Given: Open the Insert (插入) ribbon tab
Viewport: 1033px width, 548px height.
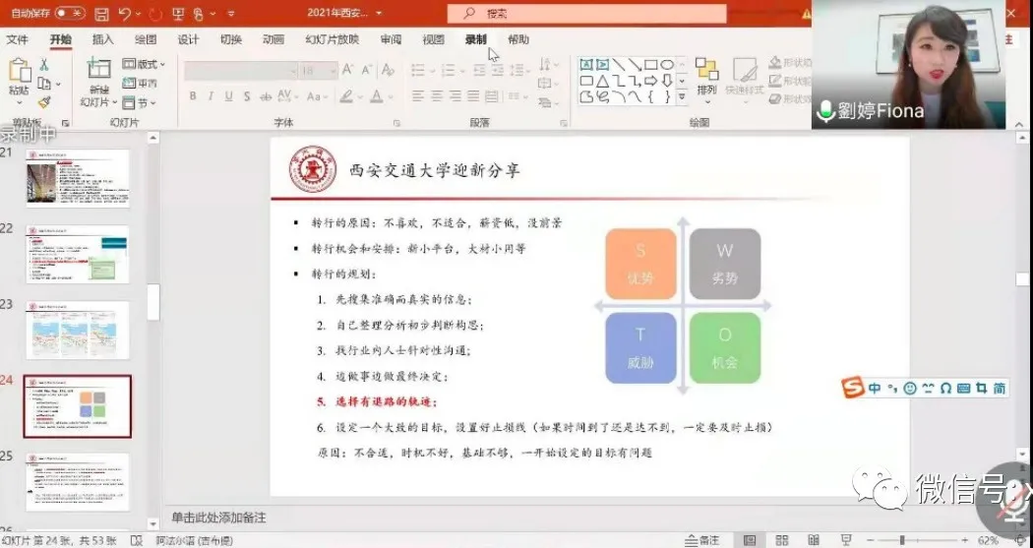Looking at the screenshot, I should [x=102, y=39].
